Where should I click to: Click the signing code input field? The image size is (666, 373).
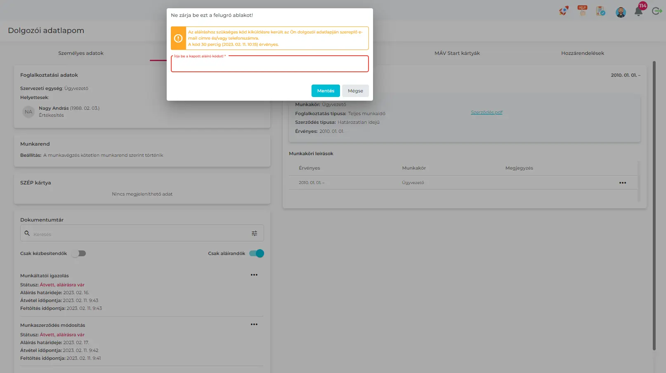pyautogui.click(x=269, y=65)
